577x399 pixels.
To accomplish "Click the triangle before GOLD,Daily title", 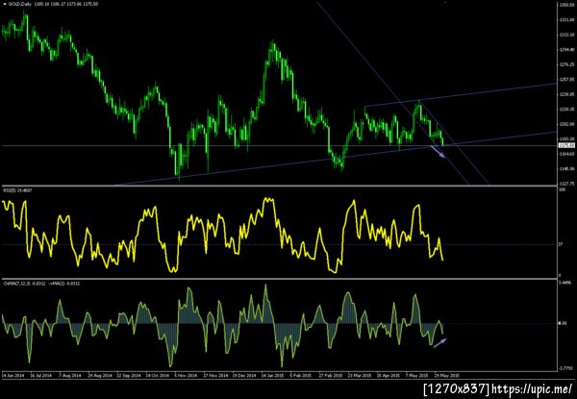I will (x=4, y=4).
